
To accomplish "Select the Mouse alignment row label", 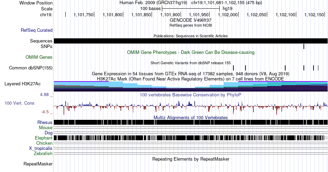I will pyautogui.click(x=46, y=128).
